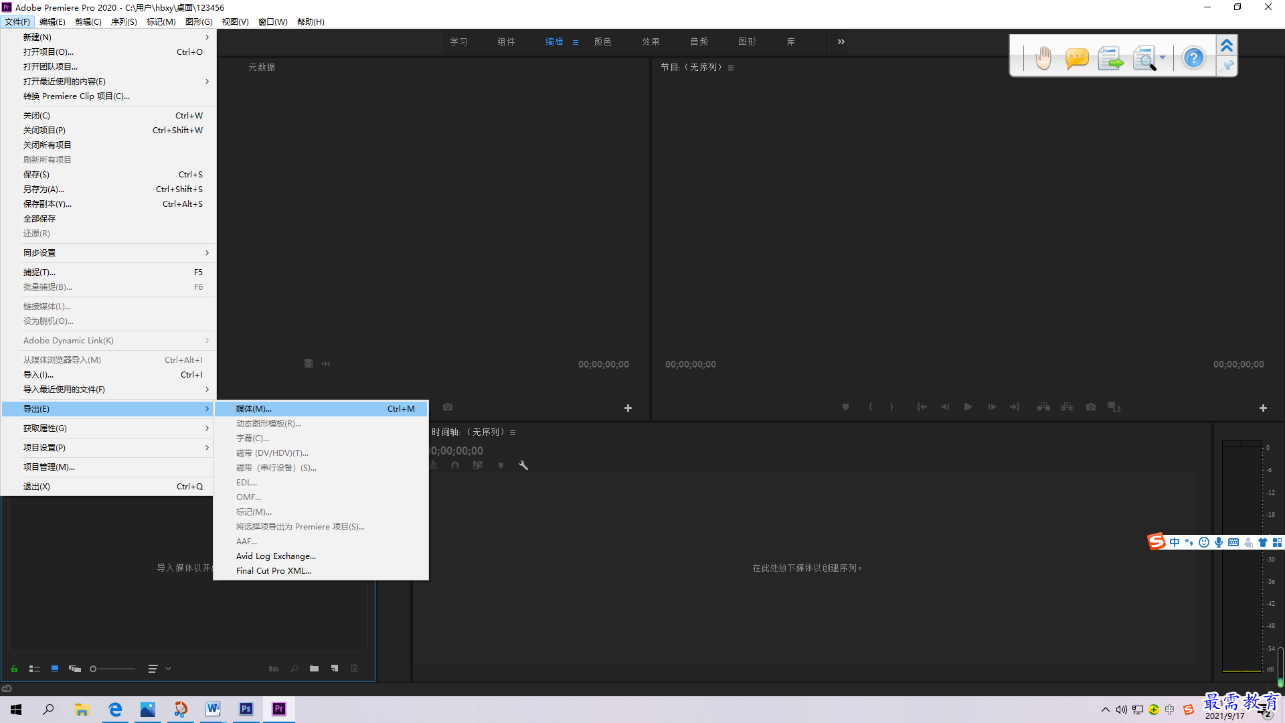Click the hand icon in floating toolbar
This screenshot has height=723, width=1285.
click(x=1043, y=58)
